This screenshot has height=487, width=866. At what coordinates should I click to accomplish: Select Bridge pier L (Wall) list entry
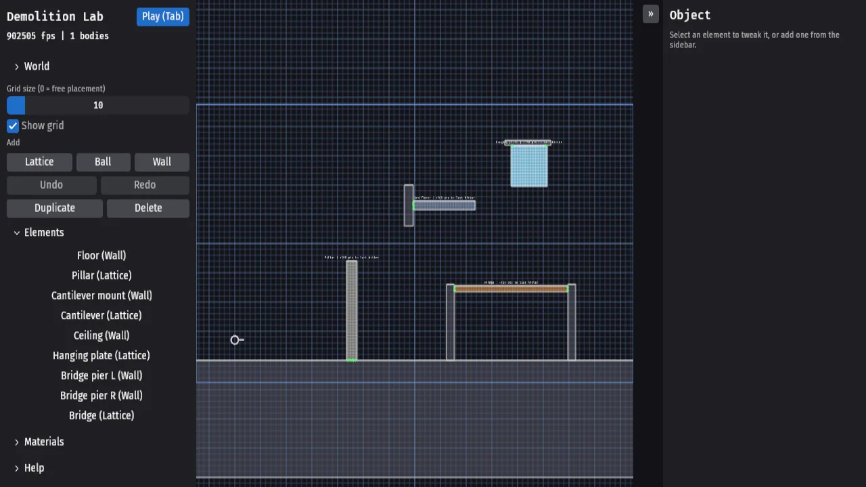(x=101, y=375)
